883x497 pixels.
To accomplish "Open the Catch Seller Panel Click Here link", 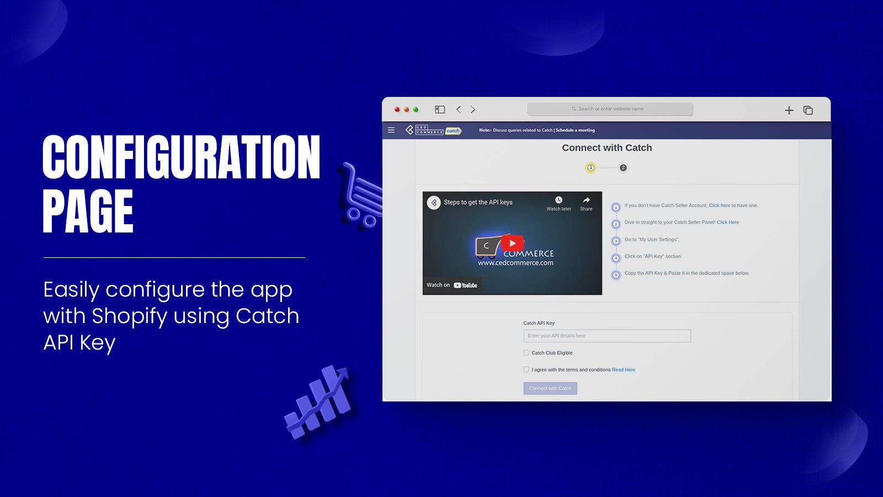I will [727, 223].
